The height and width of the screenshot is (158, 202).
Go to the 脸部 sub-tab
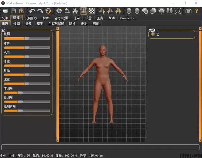point(28,24)
